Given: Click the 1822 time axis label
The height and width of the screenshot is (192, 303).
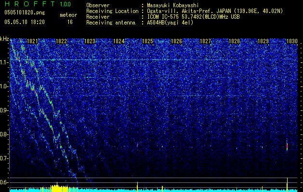Looking at the screenshot, I should (x=61, y=41).
